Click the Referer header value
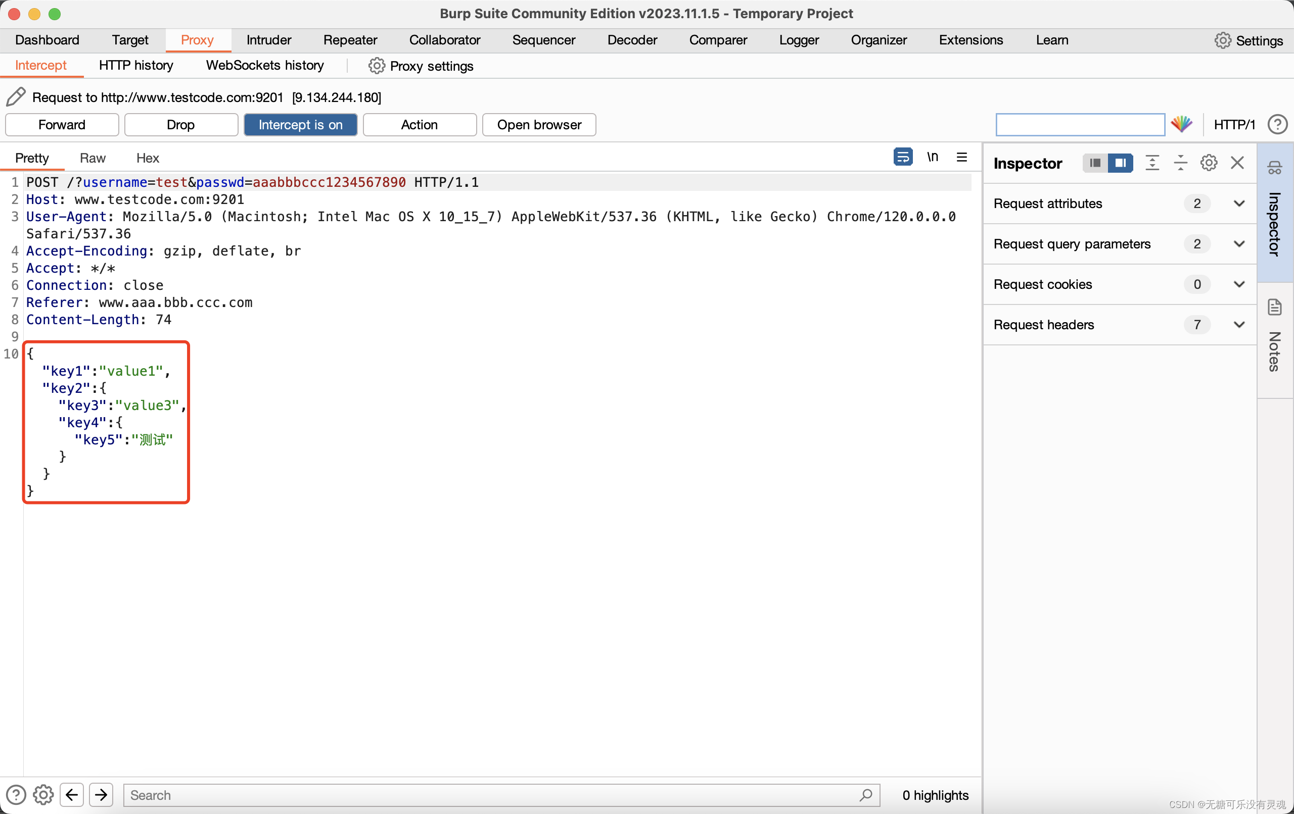1294x814 pixels. (x=176, y=303)
